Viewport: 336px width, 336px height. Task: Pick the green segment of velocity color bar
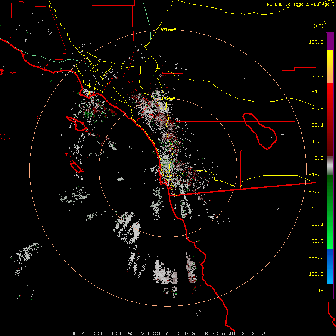click(x=330, y=212)
